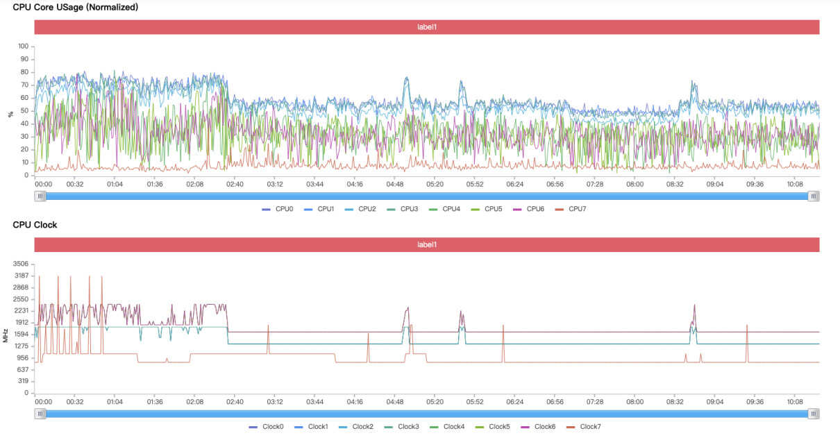Hide the CPU3 series via legend

tap(403, 209)
